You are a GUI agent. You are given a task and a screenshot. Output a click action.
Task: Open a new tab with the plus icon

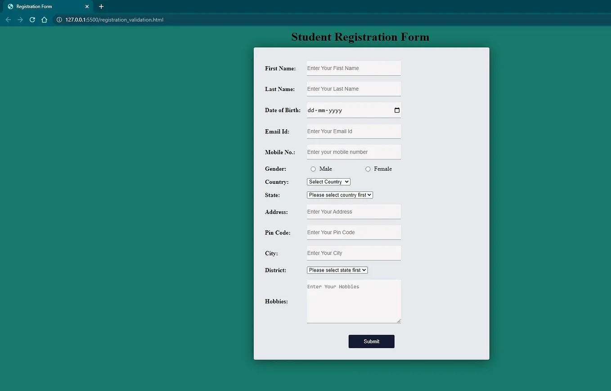pos(101,6)
